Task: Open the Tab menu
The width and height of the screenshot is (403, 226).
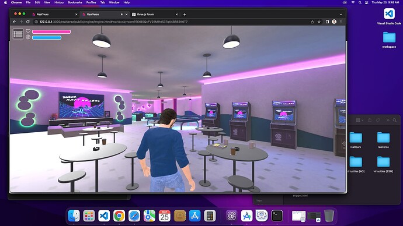Action: coord(103,2)
